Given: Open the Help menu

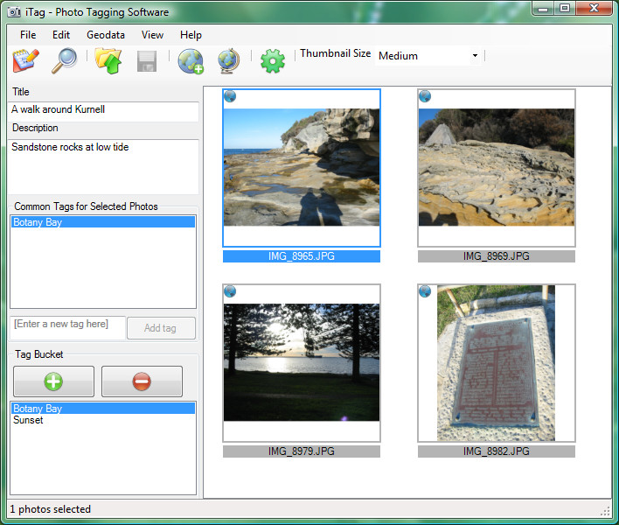Looking at the screenshot, I should click(191, 35).
